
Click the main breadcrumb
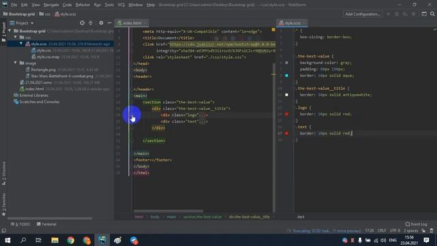coord(171,217)
